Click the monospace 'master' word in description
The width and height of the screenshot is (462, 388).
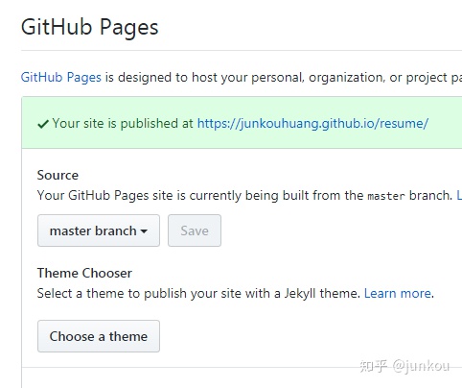pos(386,196)
